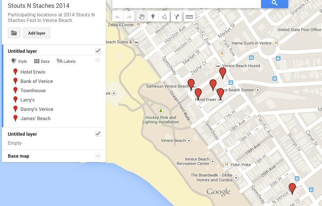Click the blue search magnifier button

[274, 3]
